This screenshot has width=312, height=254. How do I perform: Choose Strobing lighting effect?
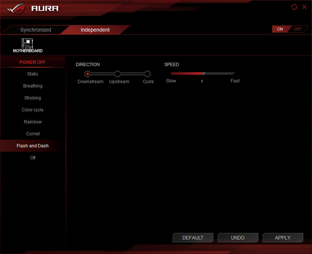[32, 98]
